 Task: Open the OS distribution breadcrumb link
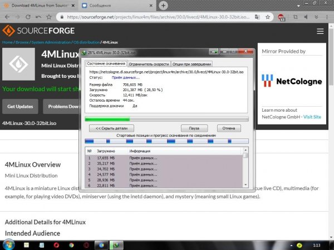[86, 42]
